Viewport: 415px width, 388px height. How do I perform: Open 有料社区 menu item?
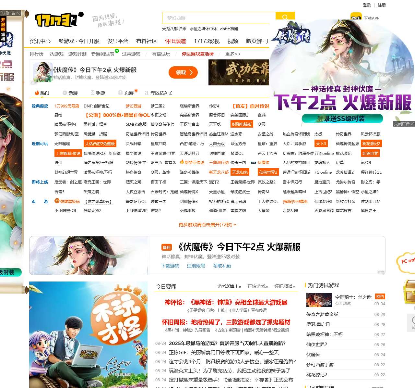147,41
